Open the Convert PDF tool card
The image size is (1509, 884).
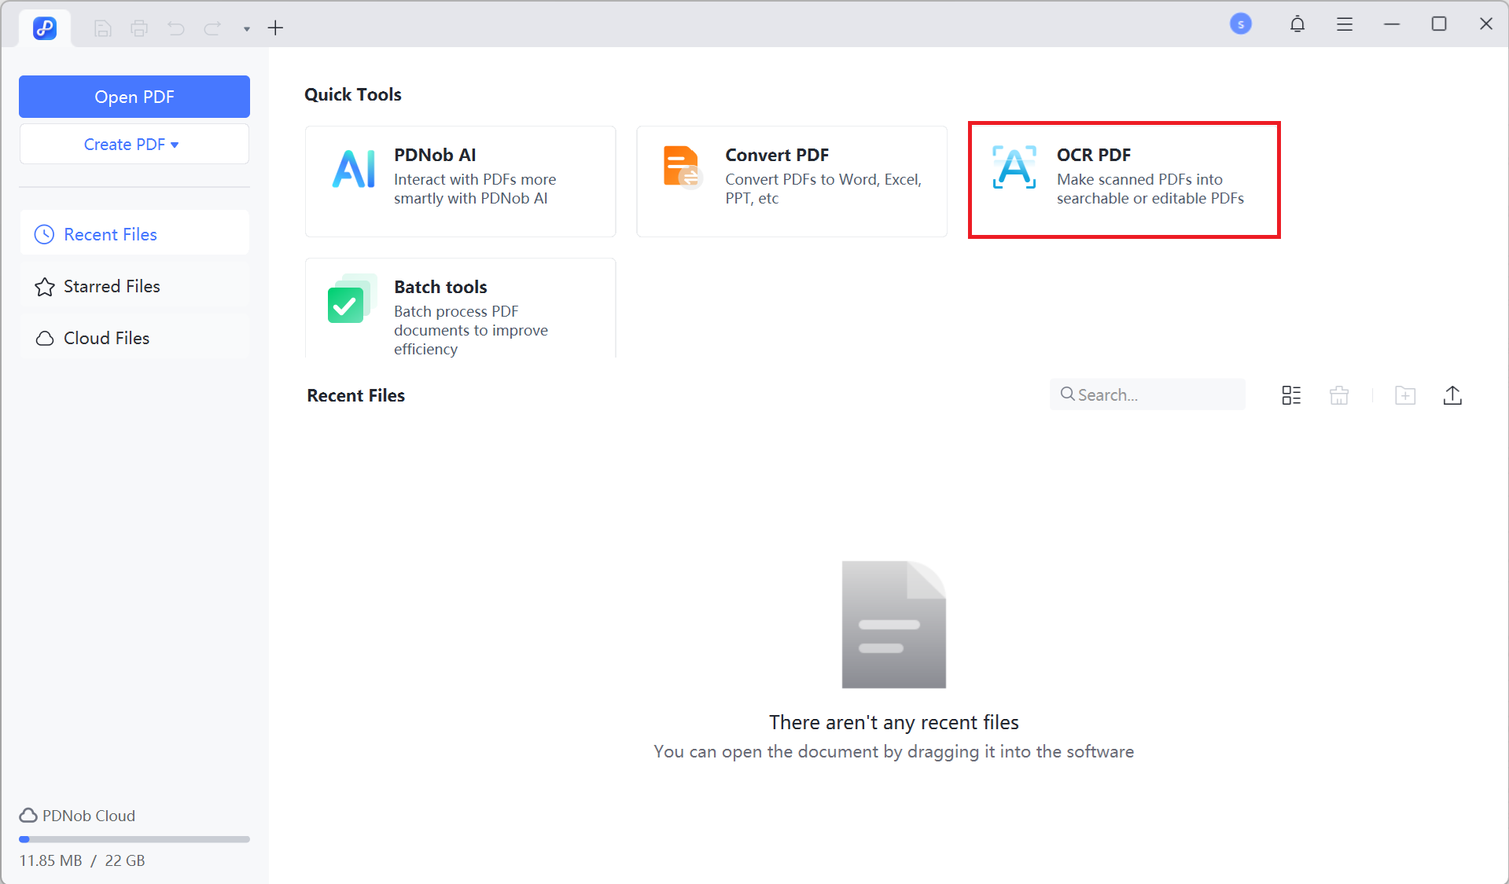791,181
